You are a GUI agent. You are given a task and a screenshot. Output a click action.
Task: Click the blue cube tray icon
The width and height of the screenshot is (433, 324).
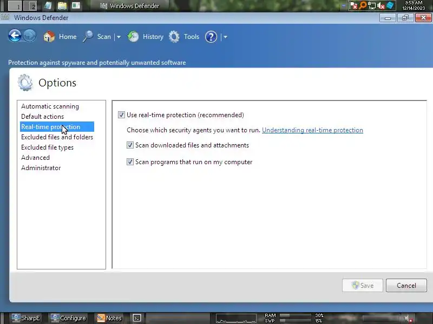click(x=390, y=5)
